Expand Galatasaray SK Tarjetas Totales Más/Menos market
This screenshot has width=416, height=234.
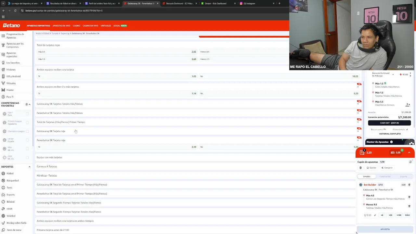(358, 104)
